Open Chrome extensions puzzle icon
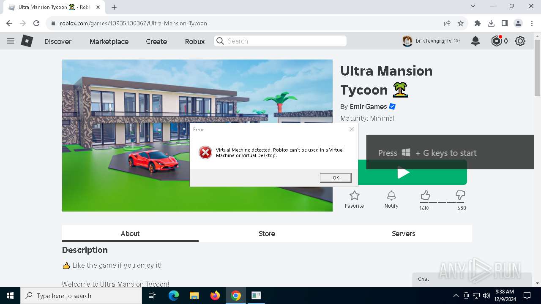Viewport: 541px width, 304px height. pos(478,23)
